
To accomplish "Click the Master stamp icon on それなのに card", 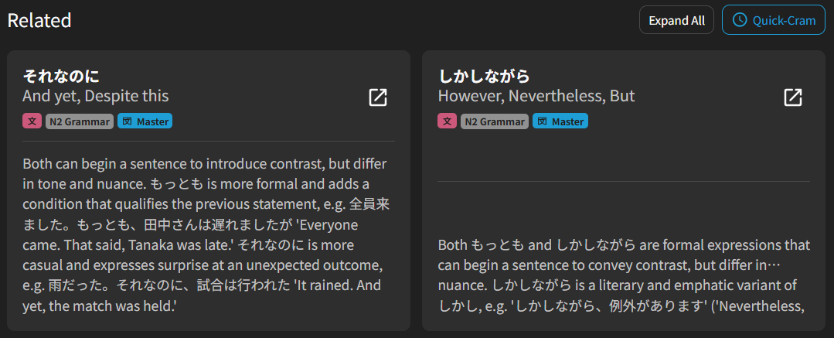I will (x=127, y=121).
